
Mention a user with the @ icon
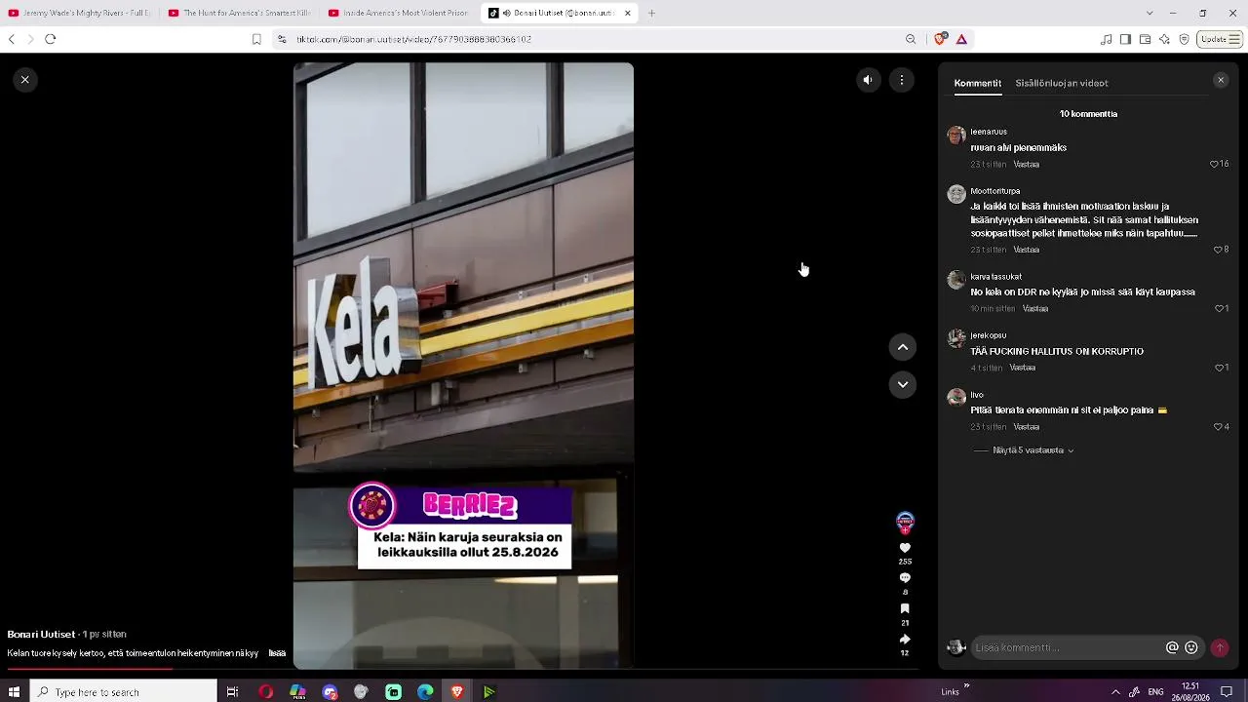click(1172, 647)
